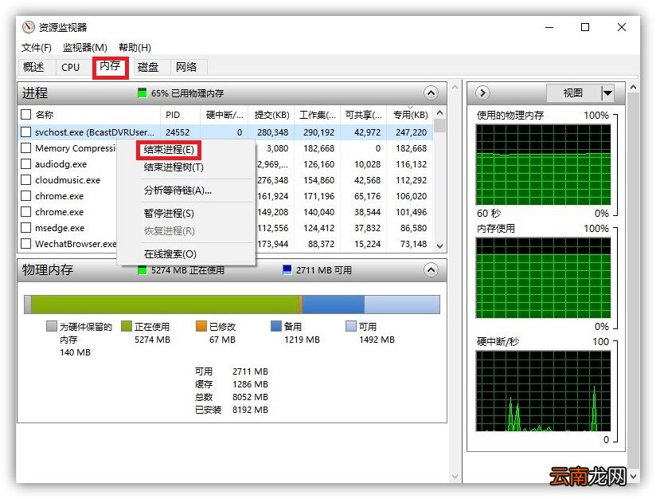This screenshot has height=499, width=656.
Task: Click the green 正在使用 header indicator square
Action: [143, 270]
